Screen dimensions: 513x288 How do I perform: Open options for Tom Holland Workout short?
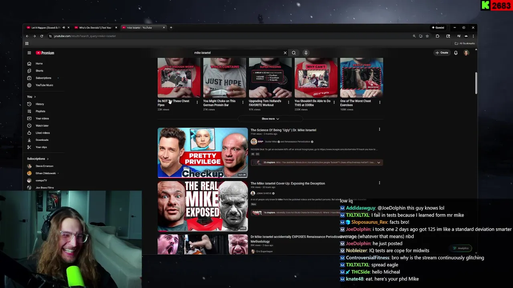pyautogui.click(x=288, y=102)
